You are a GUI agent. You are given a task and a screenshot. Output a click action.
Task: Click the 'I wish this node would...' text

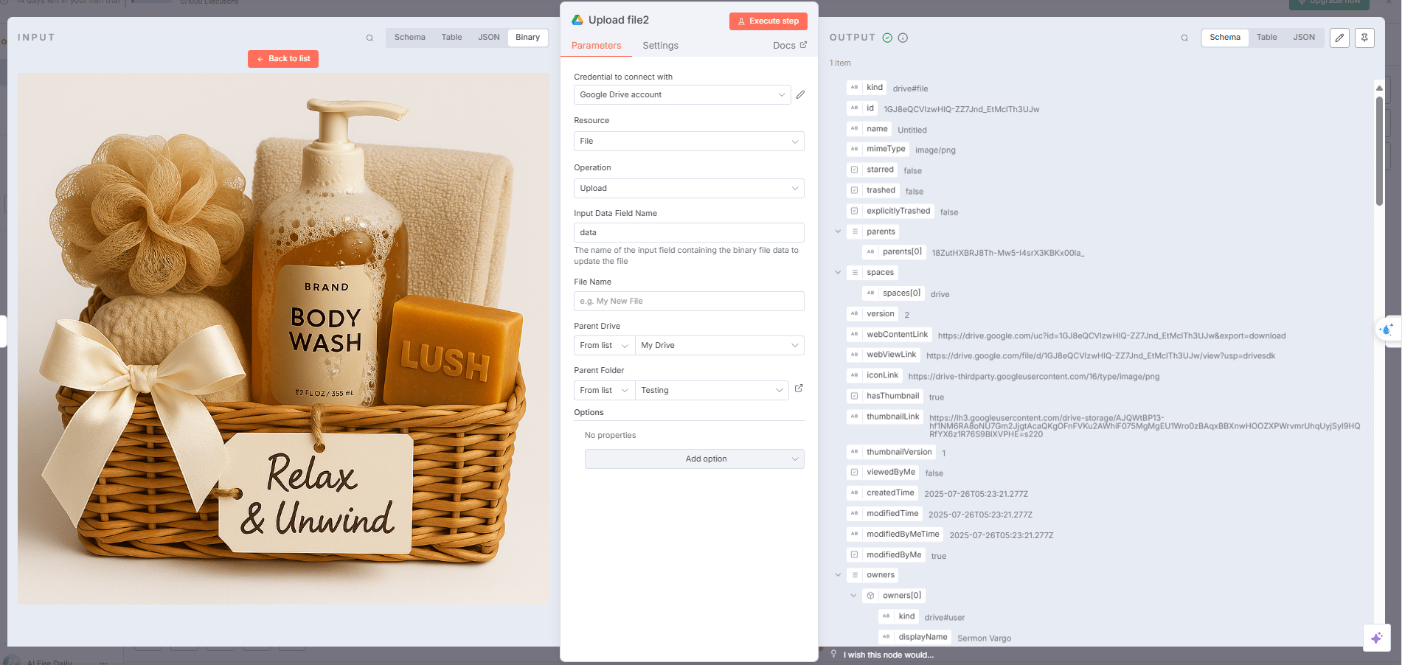[x=888, y=655]
